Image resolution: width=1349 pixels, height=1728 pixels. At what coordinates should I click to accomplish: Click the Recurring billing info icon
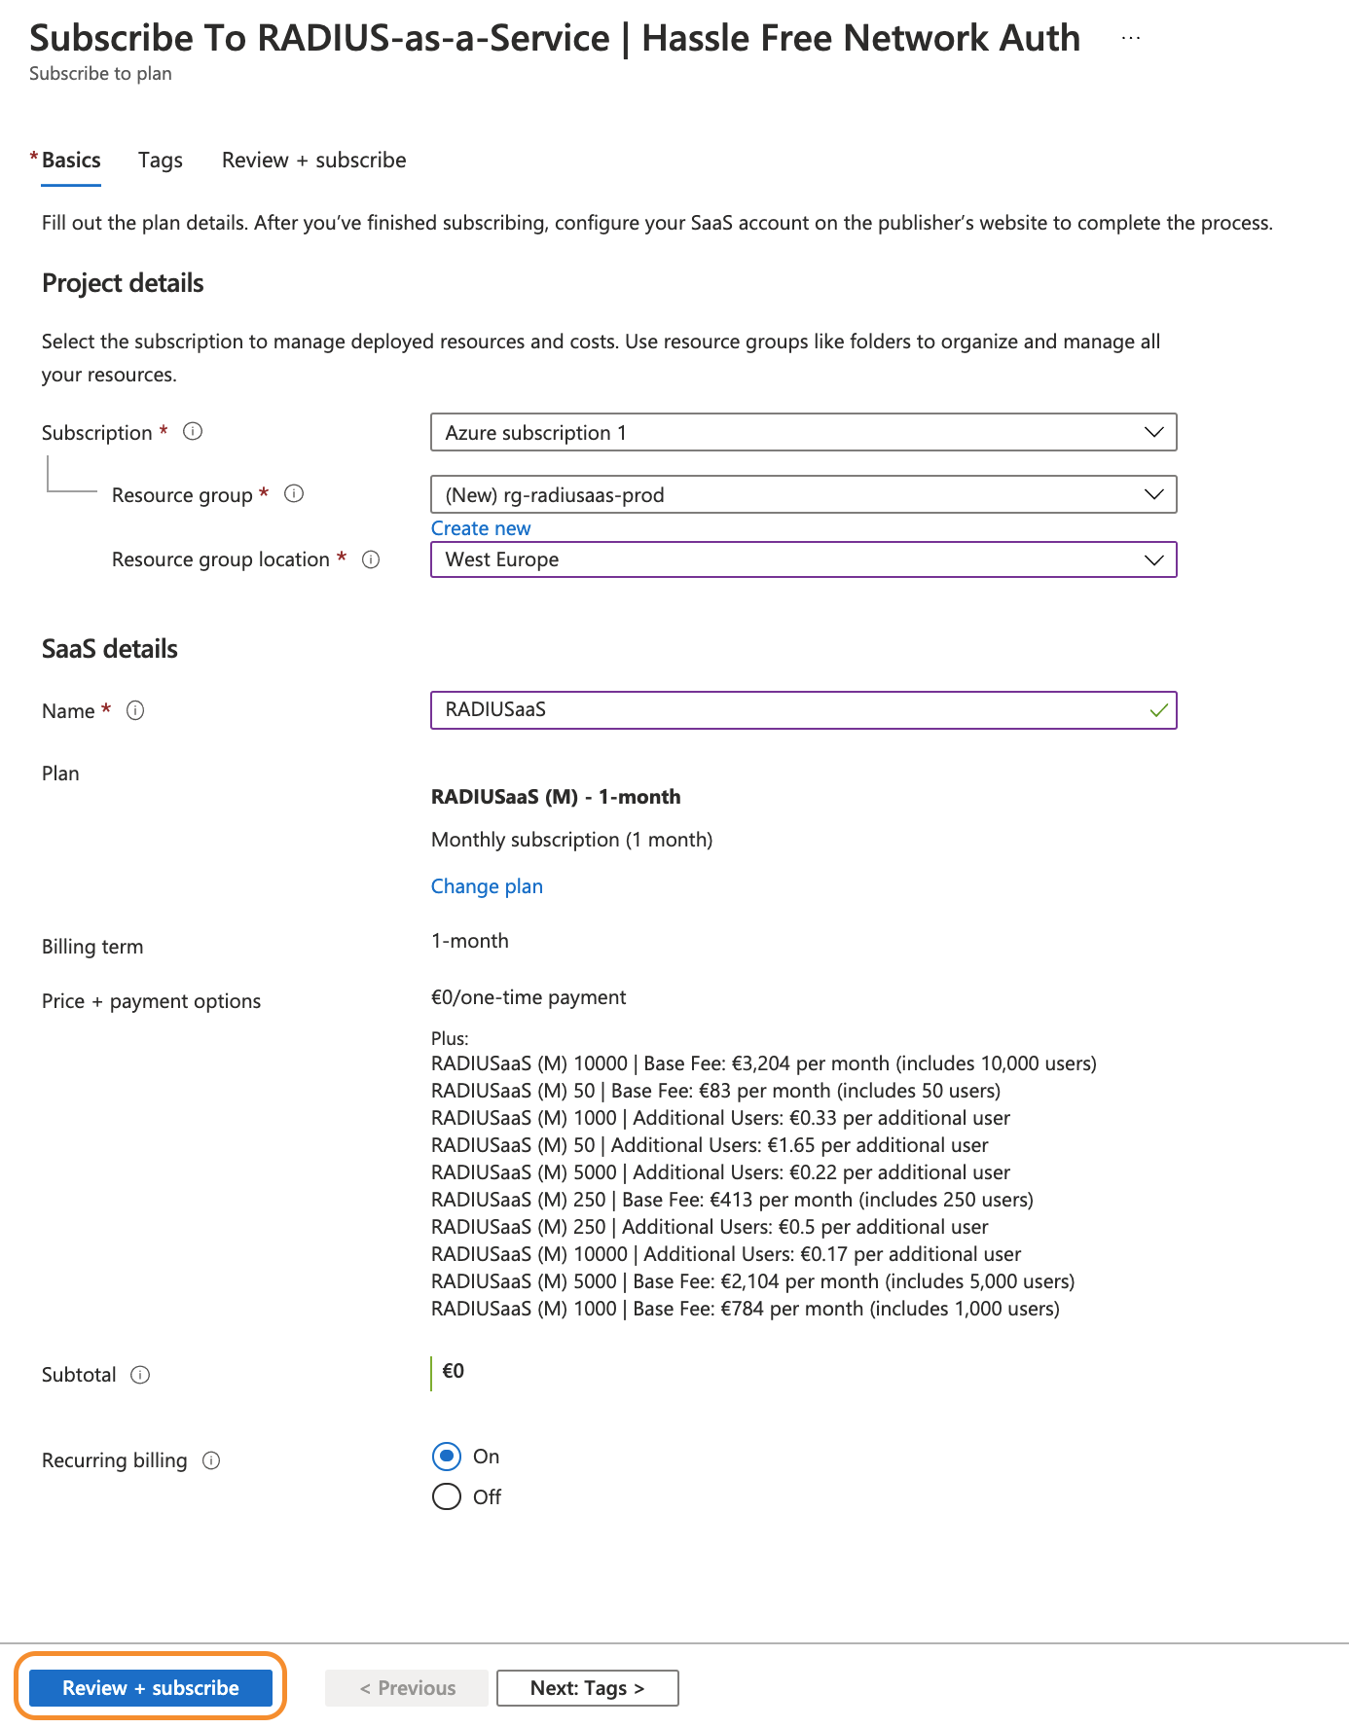(211, 1460)
